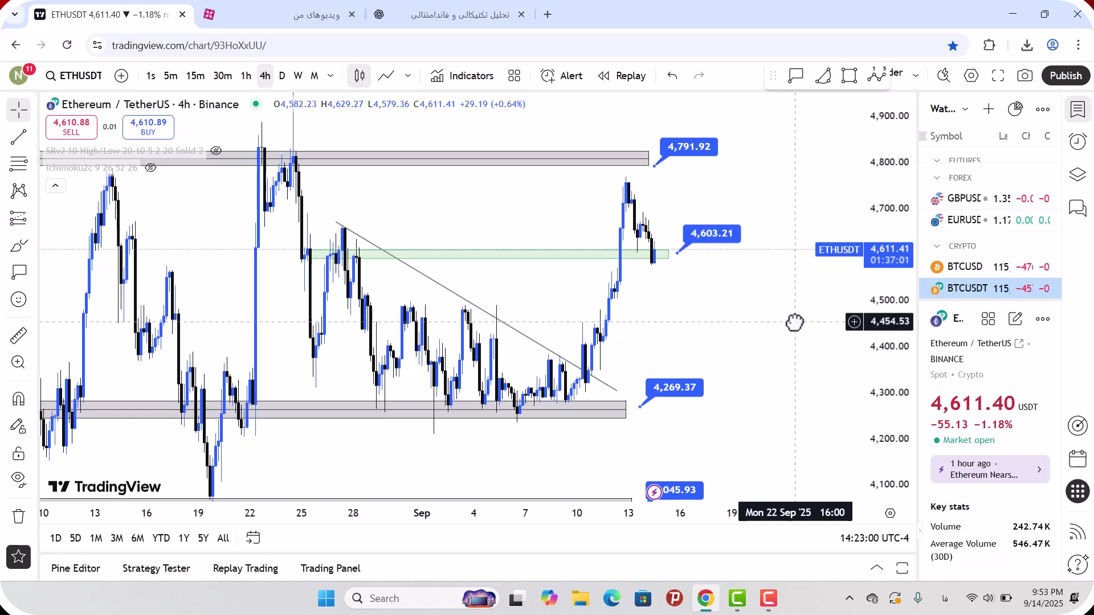Collapse the FOREX watchlist section
The image size is (1094, 615).
(x=937, y=178)
